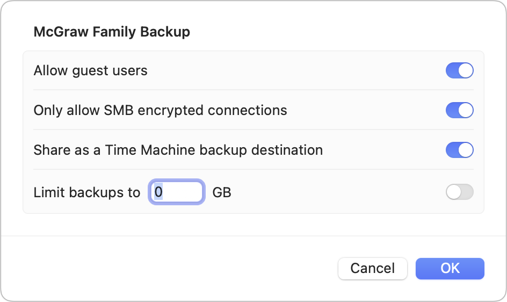Focus the GB limit number box
The image size is (507, 302).
click(x=177, y=192)
